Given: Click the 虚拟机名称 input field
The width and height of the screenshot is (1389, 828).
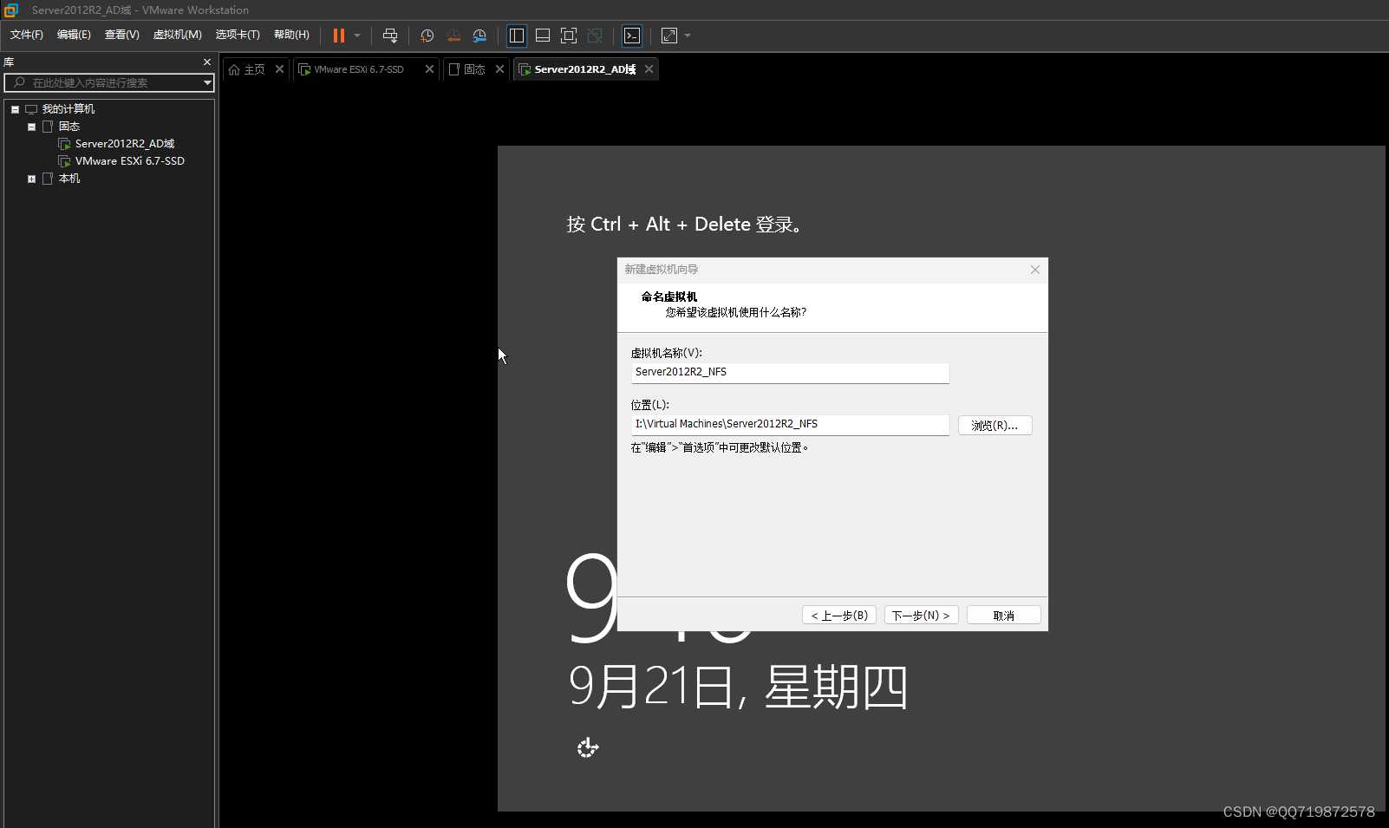Looking at the screenshot, I should 790,373.
